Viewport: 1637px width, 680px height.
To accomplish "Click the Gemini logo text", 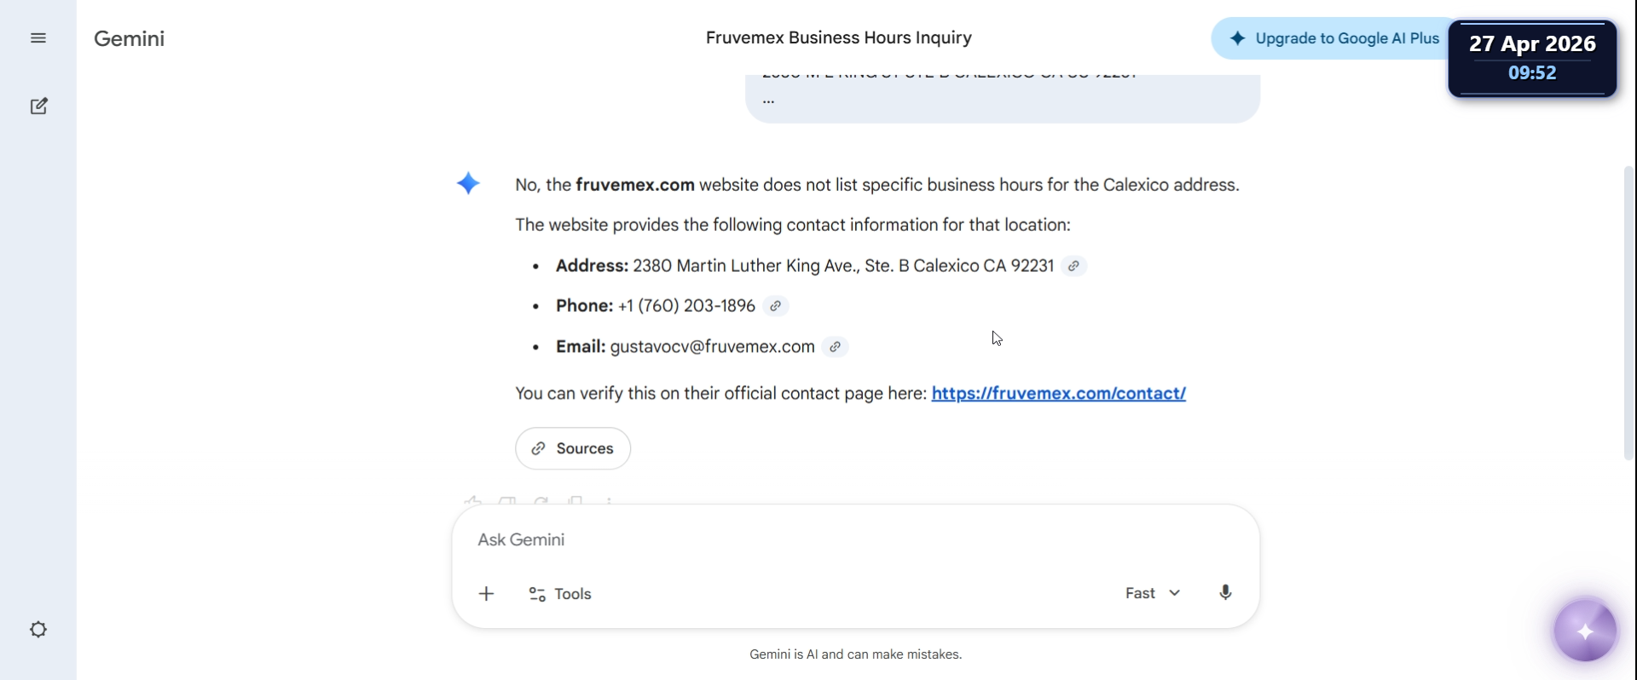I will click(130, 38).
